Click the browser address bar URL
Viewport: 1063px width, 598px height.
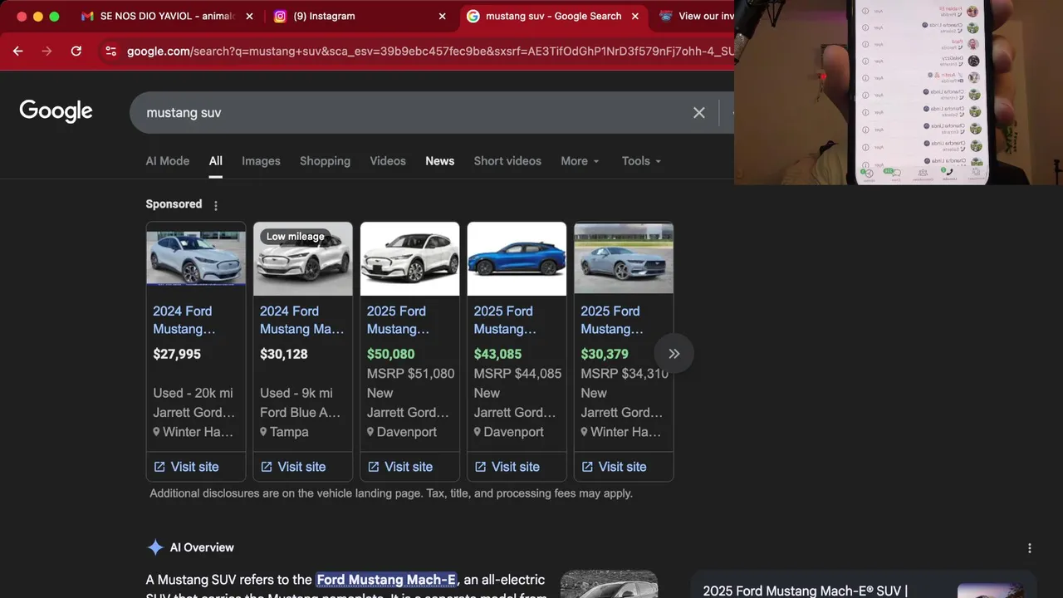[430, 51]
